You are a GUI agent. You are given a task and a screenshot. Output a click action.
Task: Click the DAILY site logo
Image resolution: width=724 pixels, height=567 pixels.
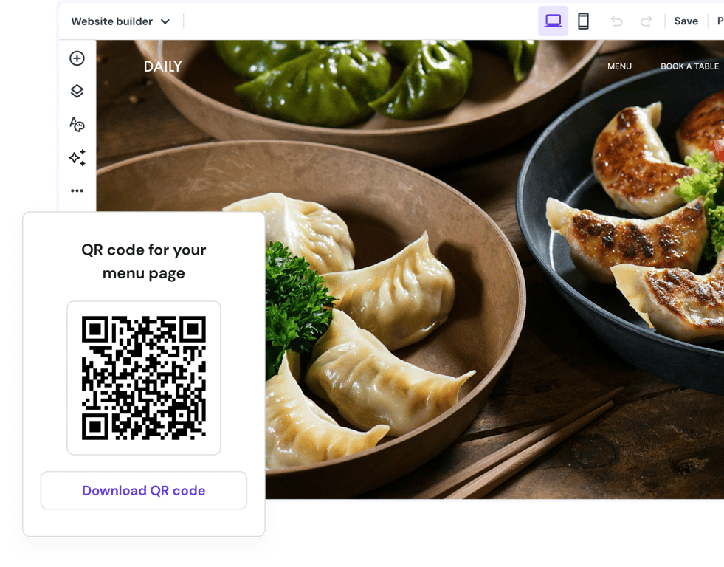[x=162, y=66]
